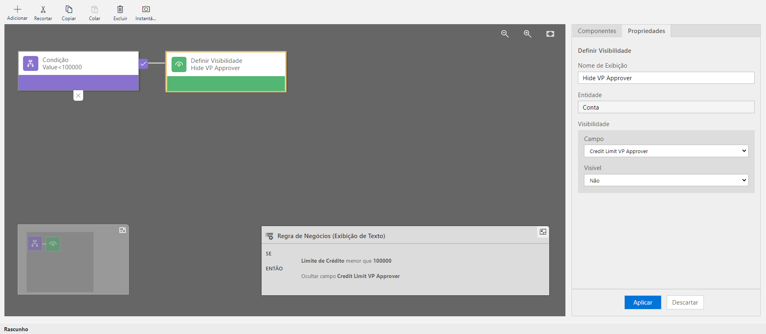Click the Descartar button
The height and width of the screenshot is (334, 766).
pos(685,303)
